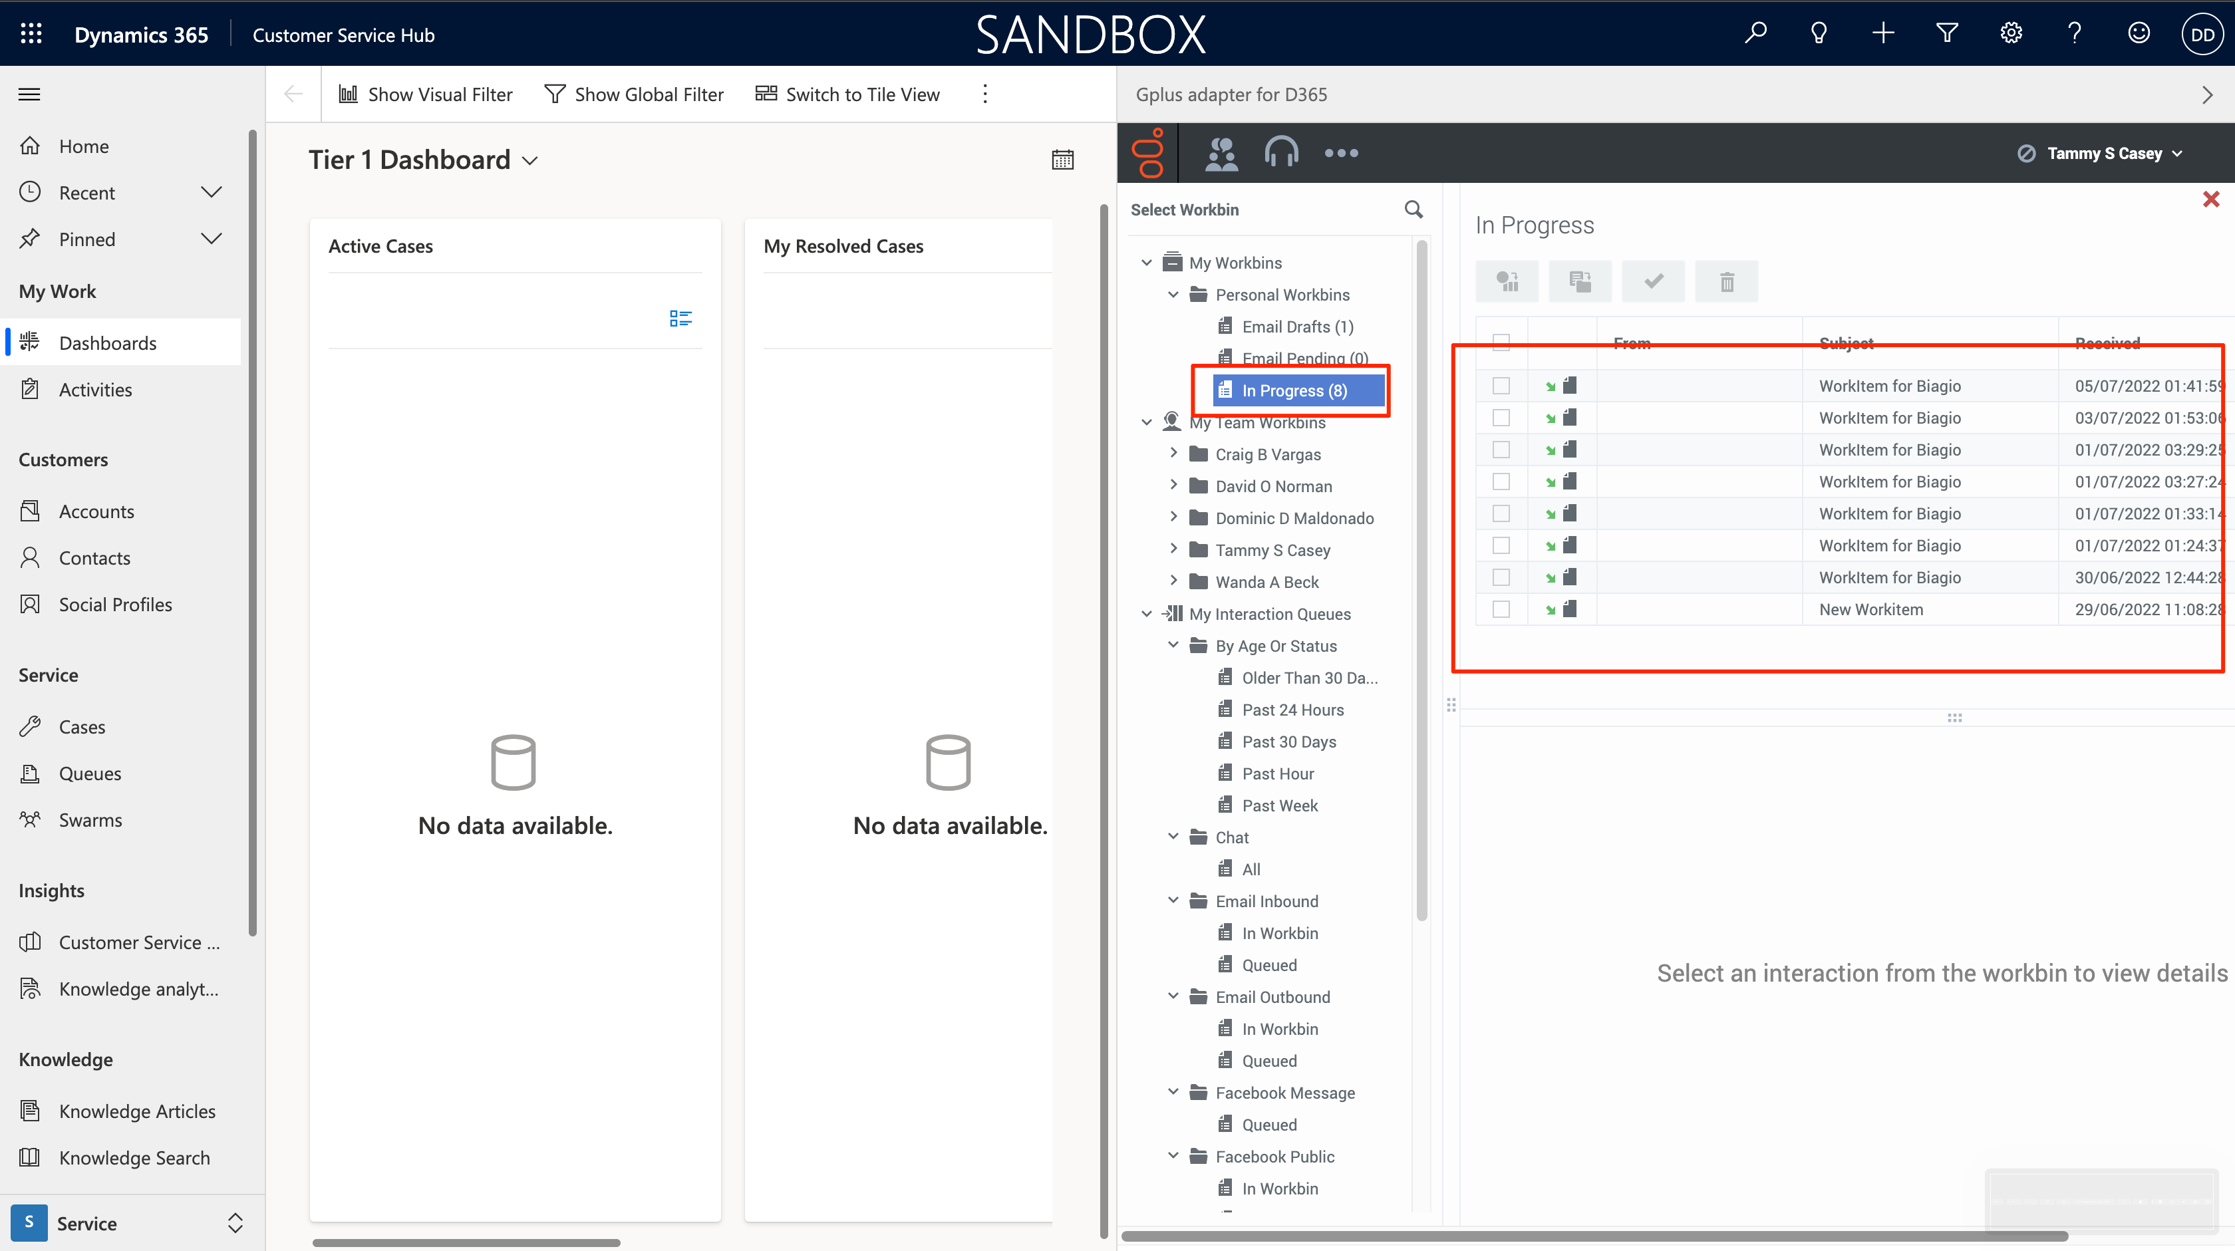
Task: Toggle the hamburger navigation menu
Action: [x=29, y=94]
